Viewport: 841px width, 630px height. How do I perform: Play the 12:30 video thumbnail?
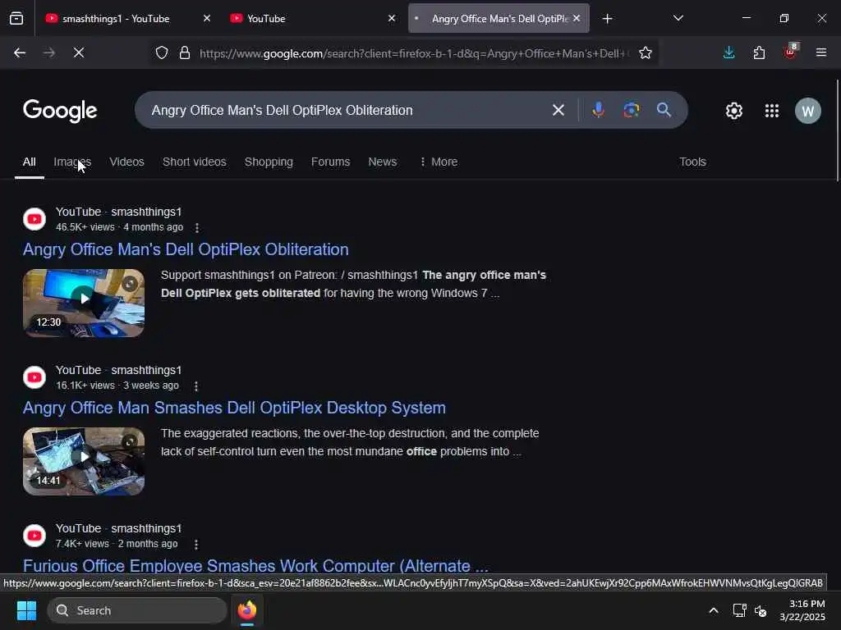(x=84, y=303)
